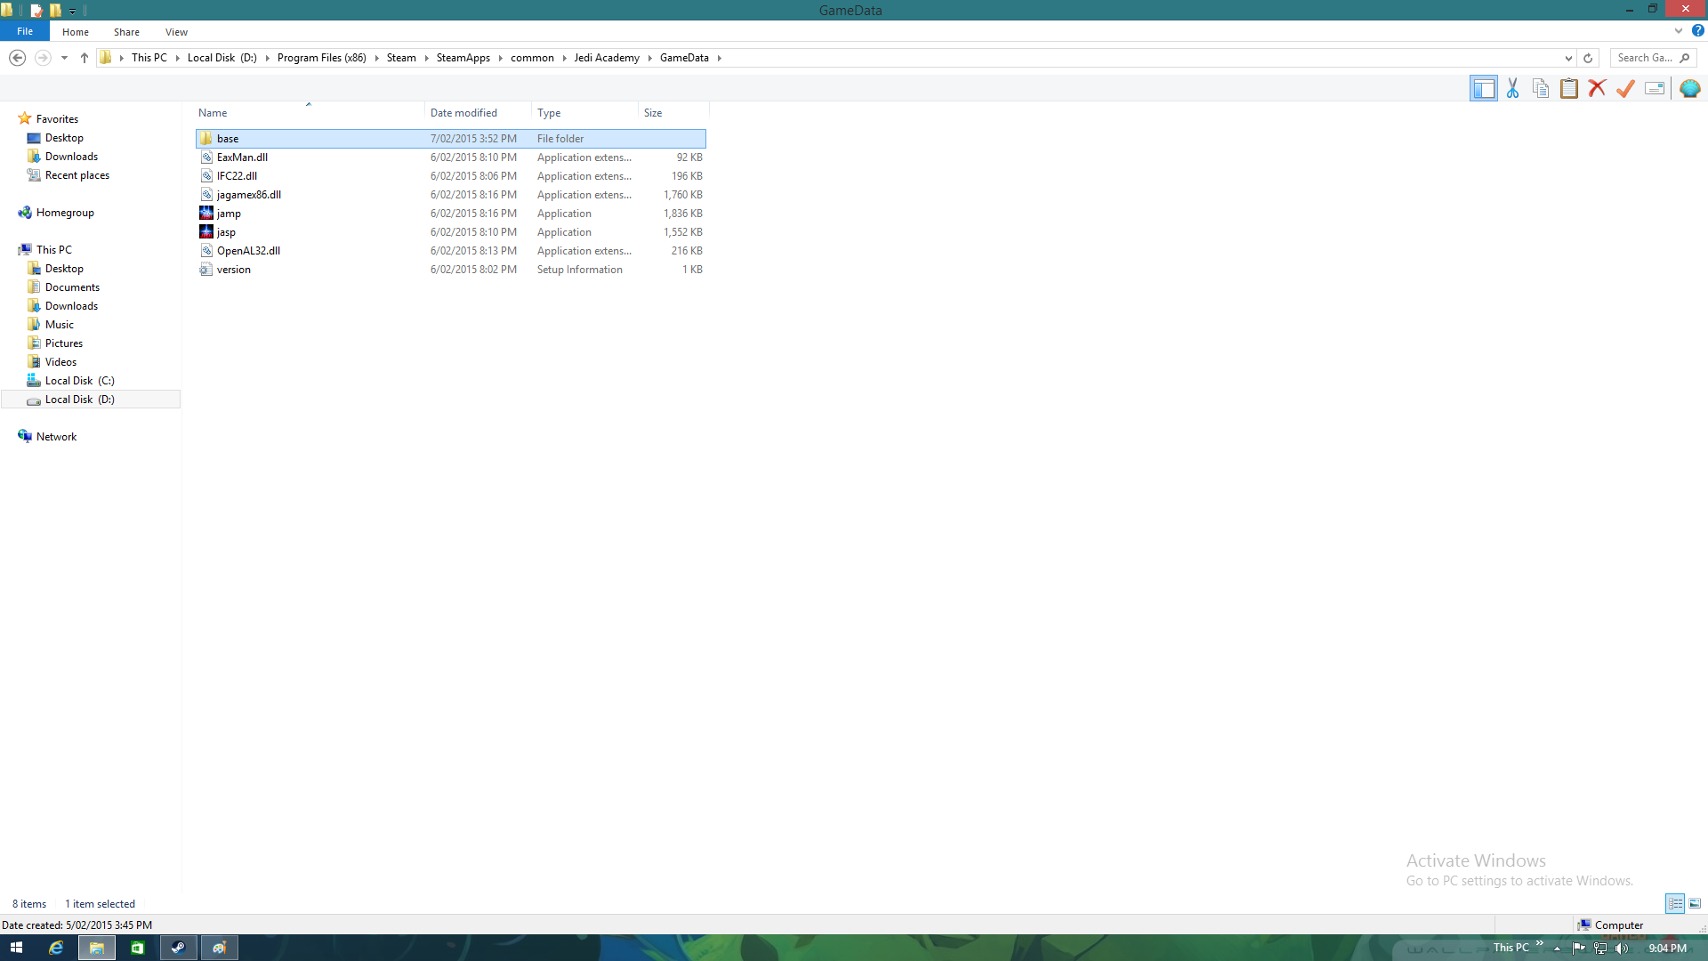This screenshot has width=1708, height=961.
Task: Click the Paste clipboard toolbar icon
Action: (x=1569, y=88)
